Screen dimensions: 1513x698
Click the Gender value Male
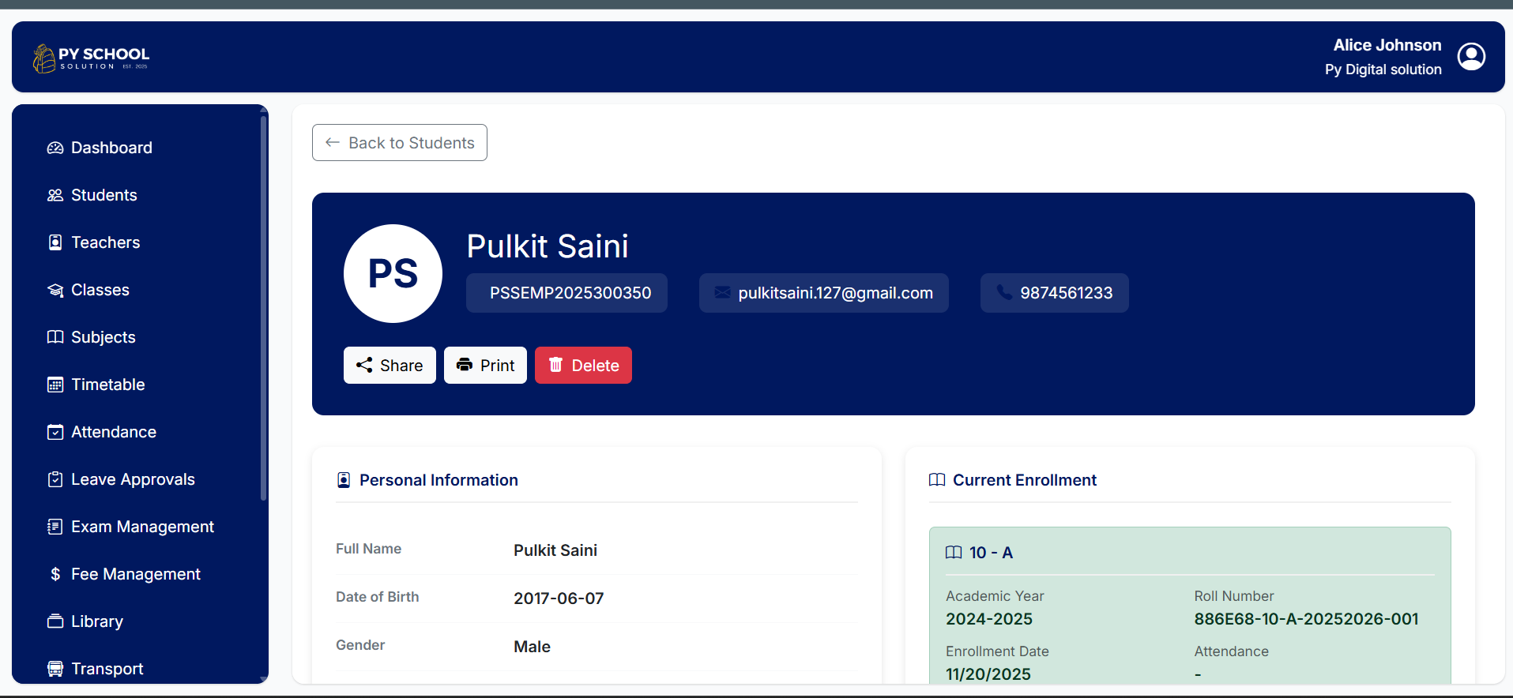point(532,647)
